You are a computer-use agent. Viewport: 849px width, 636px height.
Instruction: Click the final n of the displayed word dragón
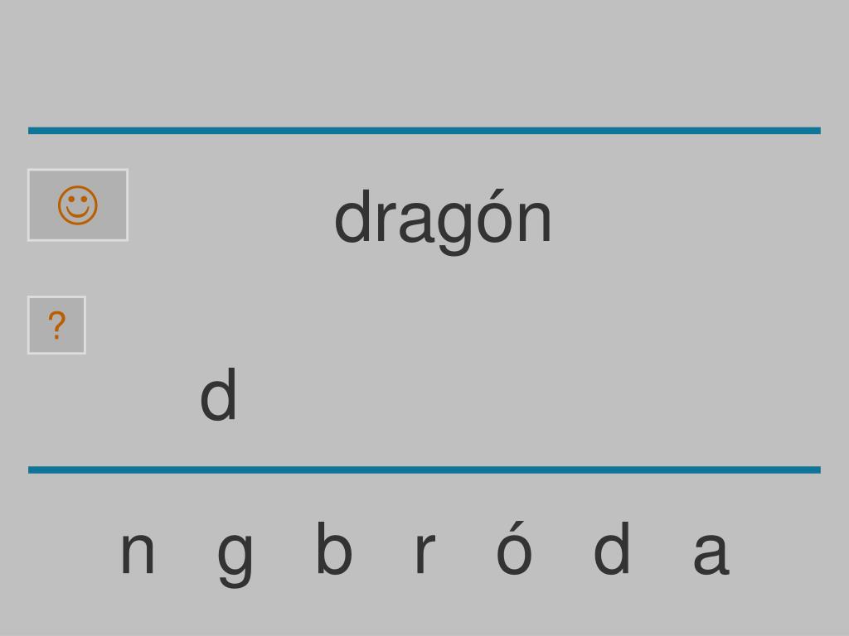pyautogui.click(x=535, y=221)
